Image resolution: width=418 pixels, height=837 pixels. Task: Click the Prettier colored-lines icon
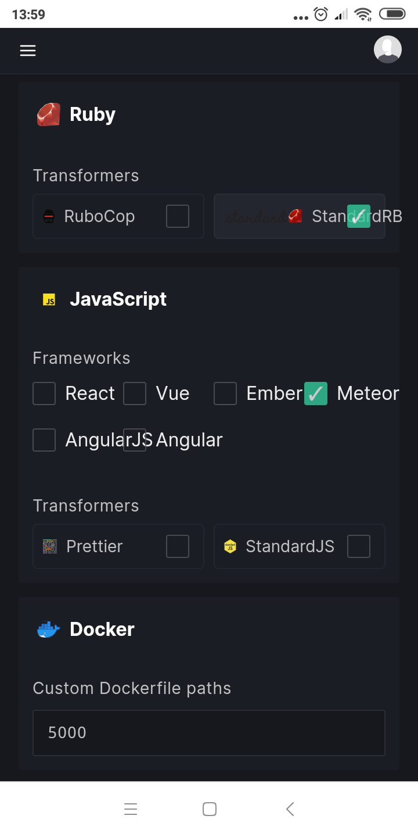point(50,546)
